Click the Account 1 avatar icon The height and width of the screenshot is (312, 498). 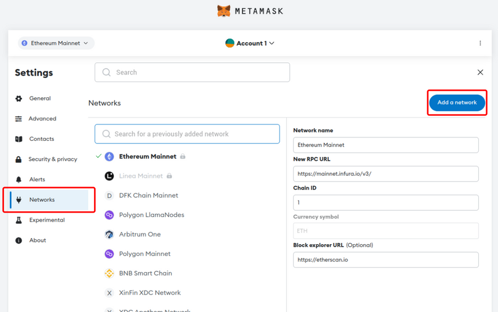point(230,43)
